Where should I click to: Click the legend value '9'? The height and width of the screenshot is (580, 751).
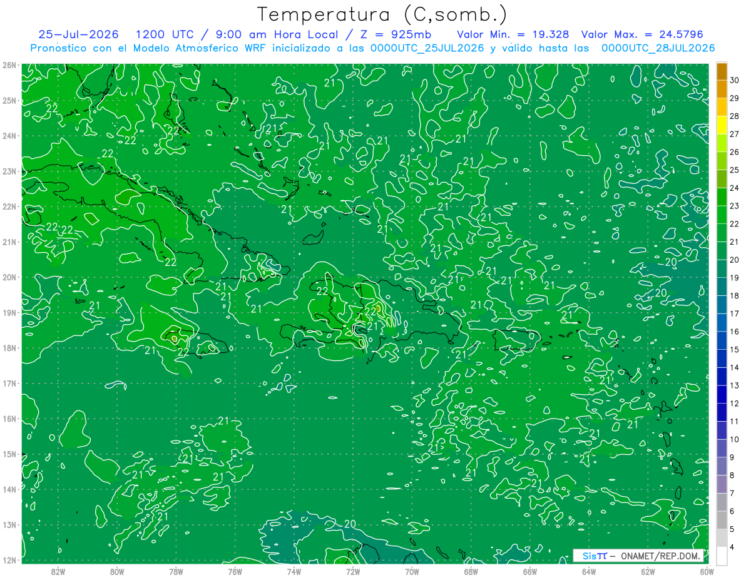click(732, 457)
